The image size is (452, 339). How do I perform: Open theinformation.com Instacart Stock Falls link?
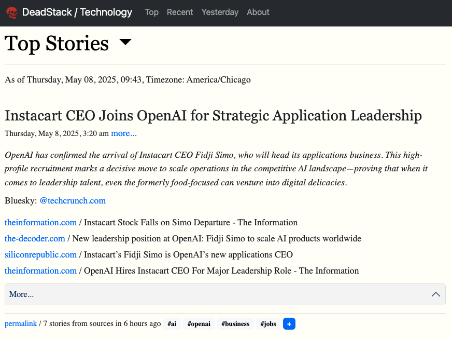[40, 222]
